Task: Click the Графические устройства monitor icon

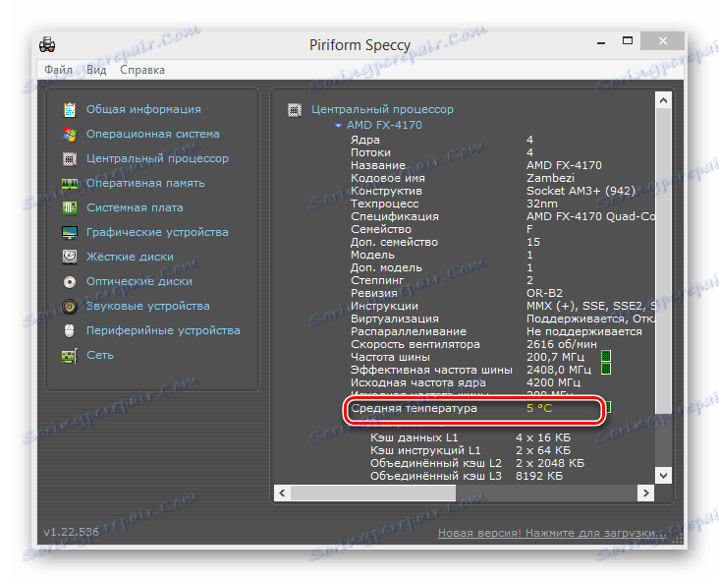Action: pyautogui.click(x=70, y=233)
